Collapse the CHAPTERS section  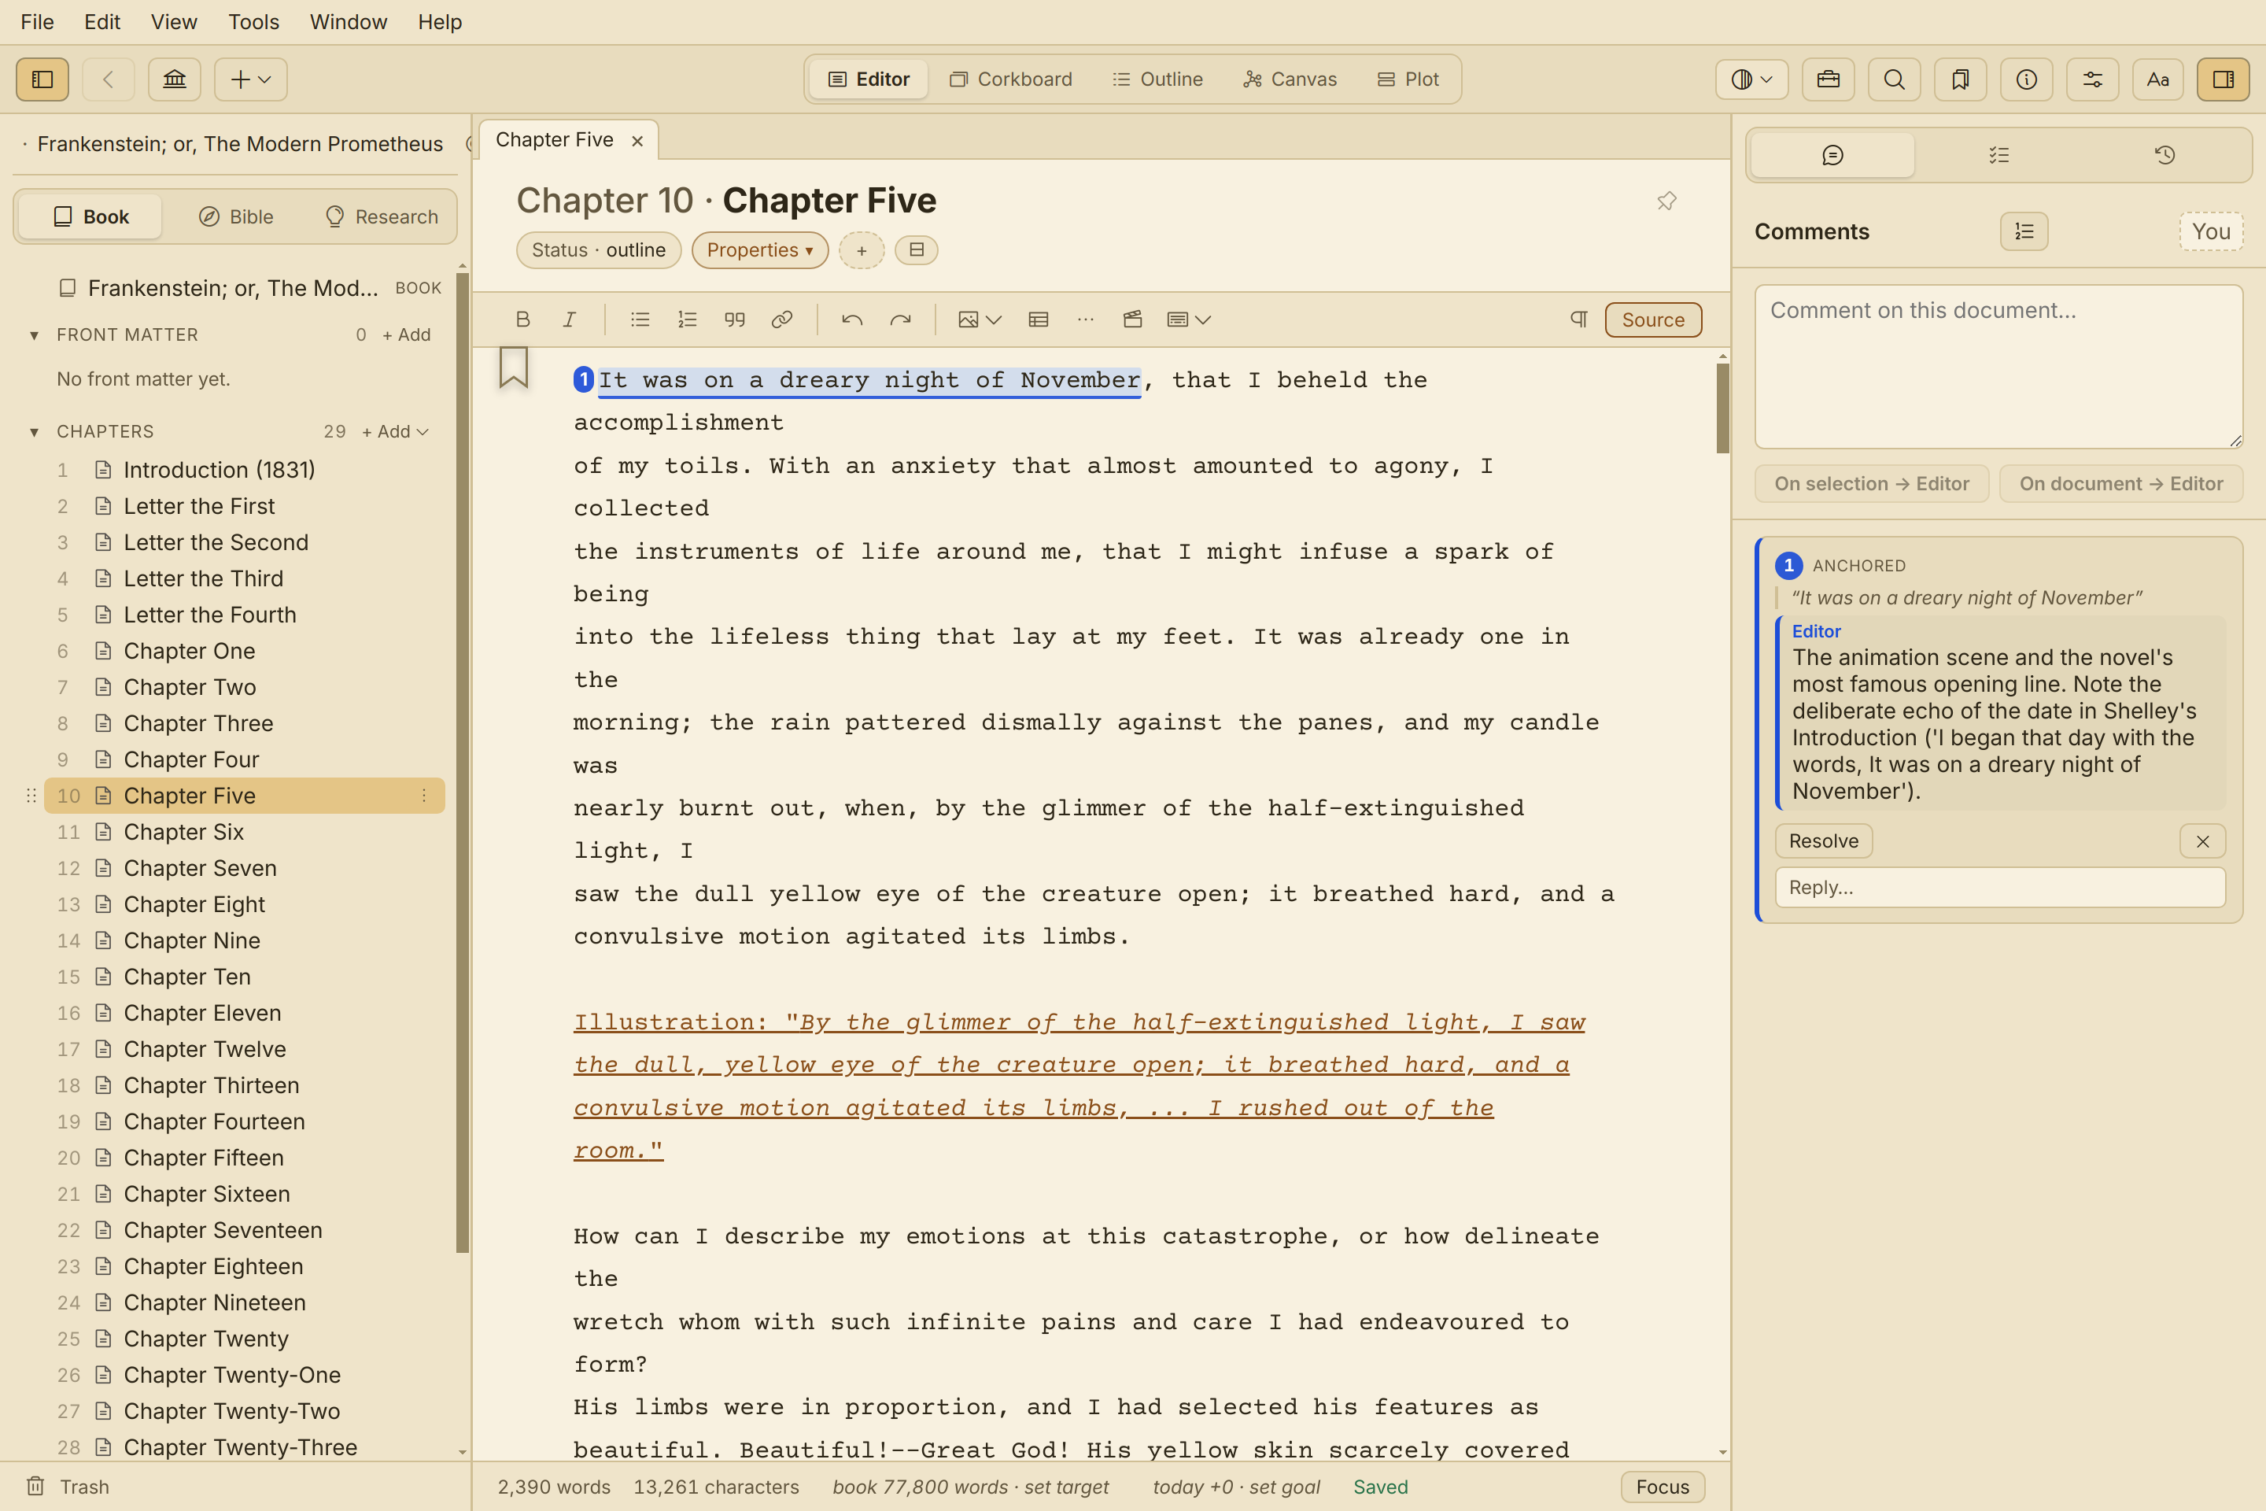point(34,432)
